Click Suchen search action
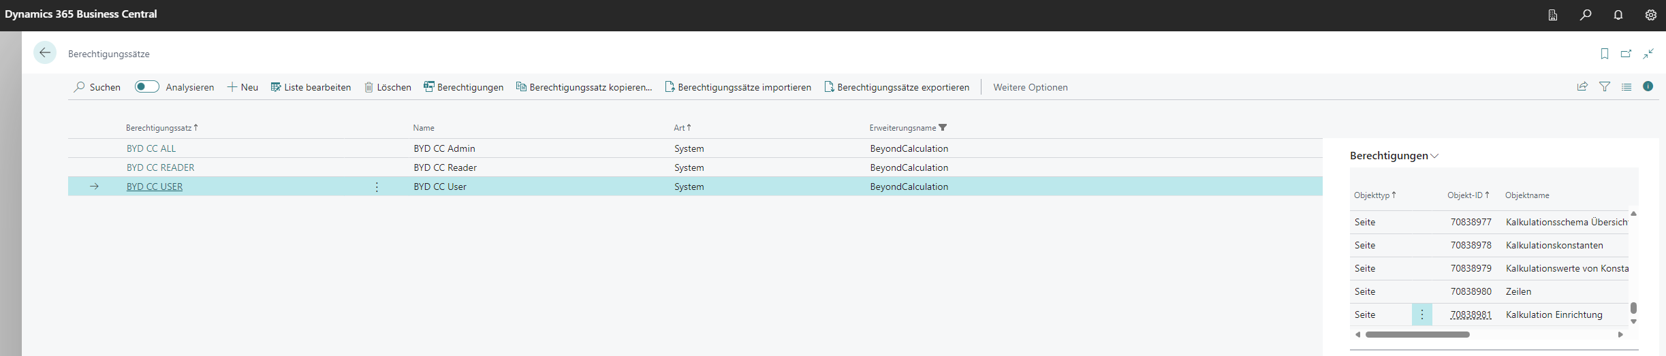 pyautogui.click(x=97, y=87)
